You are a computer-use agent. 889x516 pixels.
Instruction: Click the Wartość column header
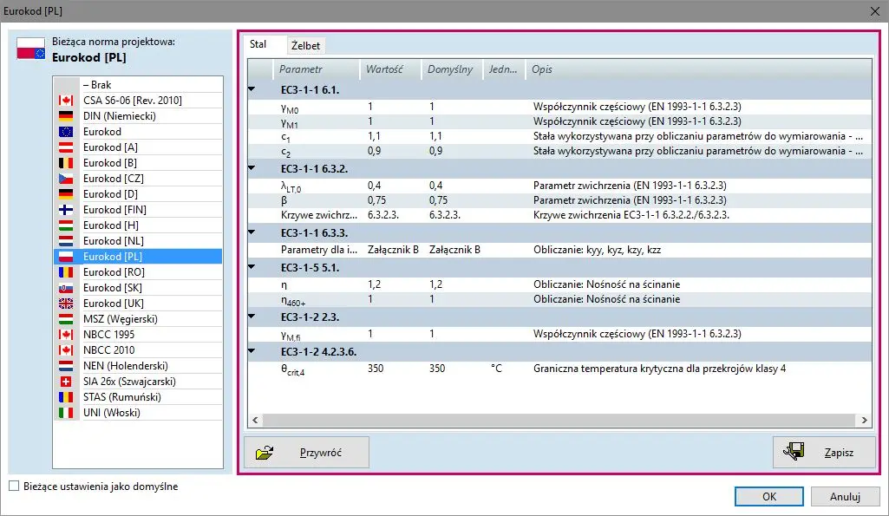click(383, 69)
